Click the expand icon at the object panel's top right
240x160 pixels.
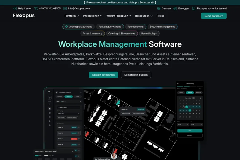point(81,92)
